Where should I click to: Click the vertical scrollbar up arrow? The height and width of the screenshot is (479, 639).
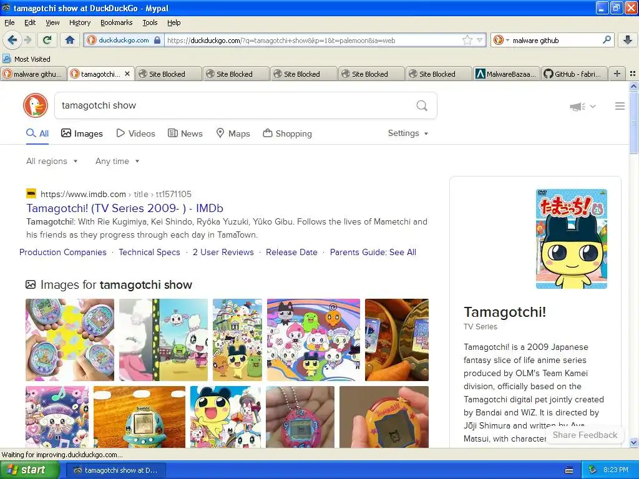[x=634, y=86]
